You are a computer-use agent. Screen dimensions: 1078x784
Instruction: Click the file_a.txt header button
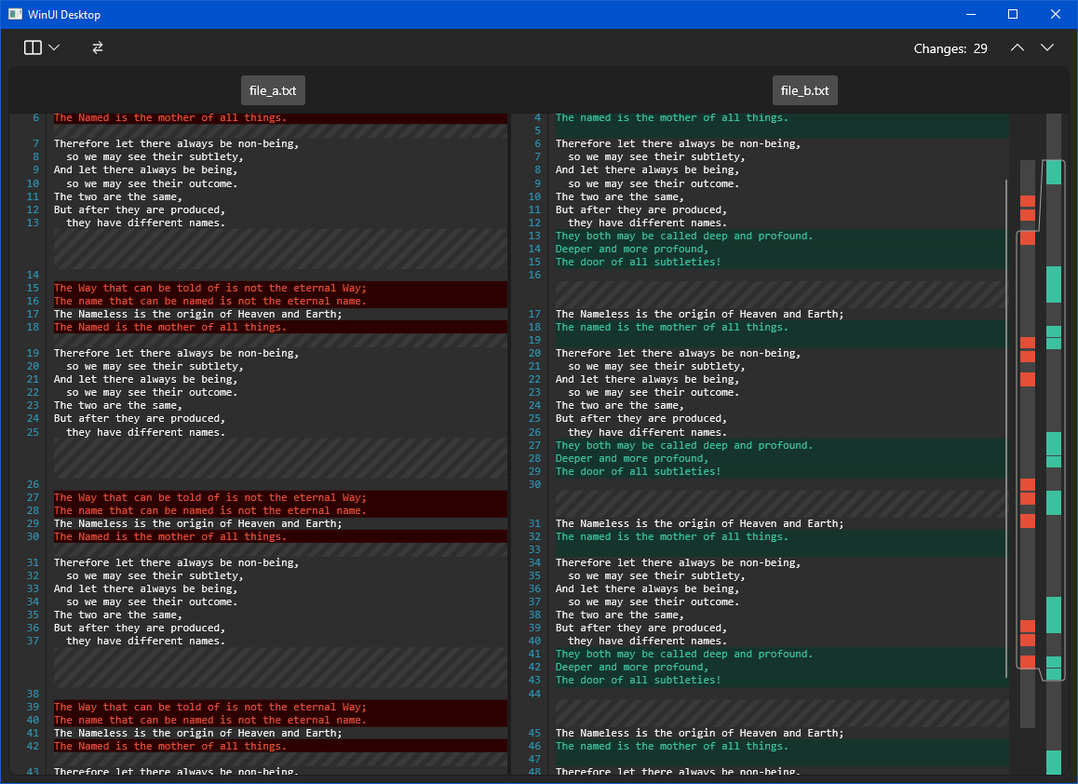click(x=273, y=90)
